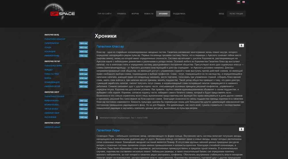Click the 6793 год badge beside Война
Screen dimensions: 288x159
[84, 78]
